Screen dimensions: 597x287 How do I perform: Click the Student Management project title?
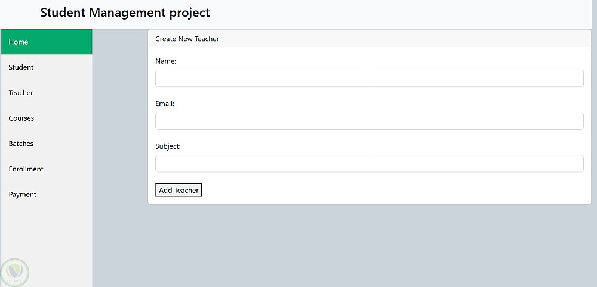125,13
